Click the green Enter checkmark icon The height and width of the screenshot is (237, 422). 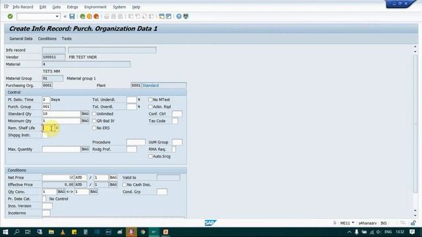11,16
